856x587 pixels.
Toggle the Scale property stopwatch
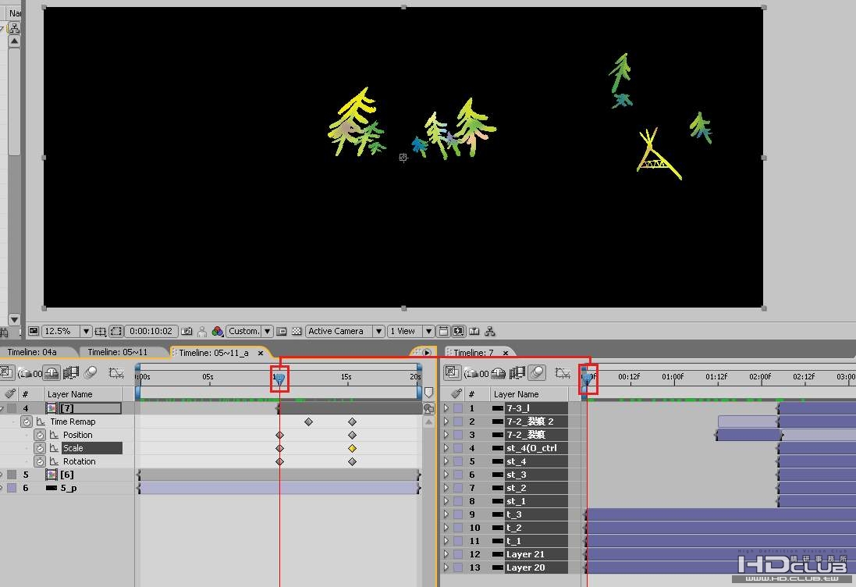click(x=39, y=448)
